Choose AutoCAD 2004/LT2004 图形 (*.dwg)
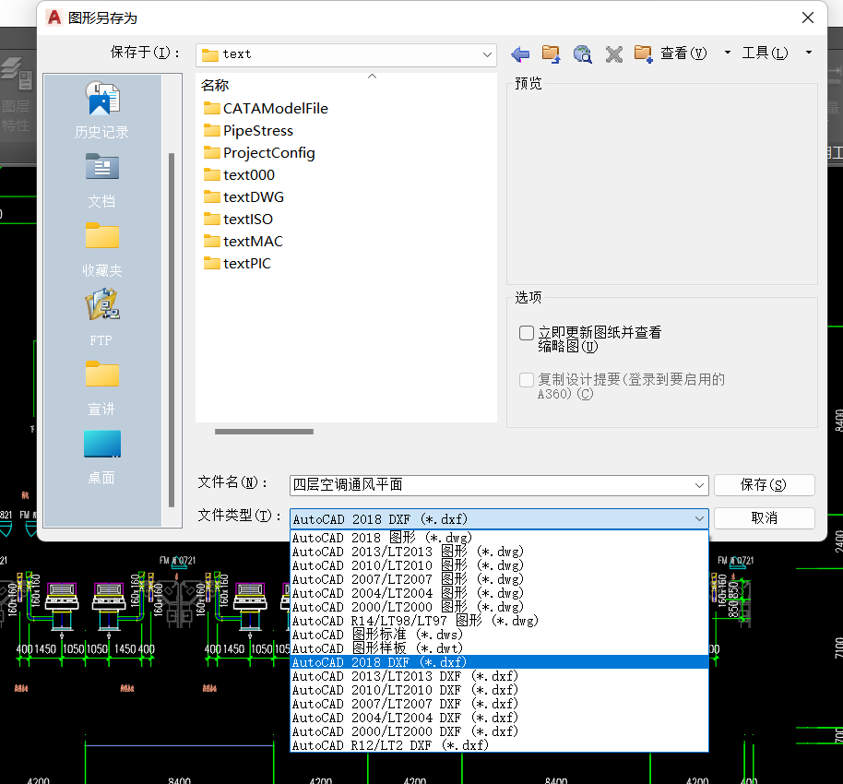The width and height of the screenshot is (843, 784). (x=500, y=593)
